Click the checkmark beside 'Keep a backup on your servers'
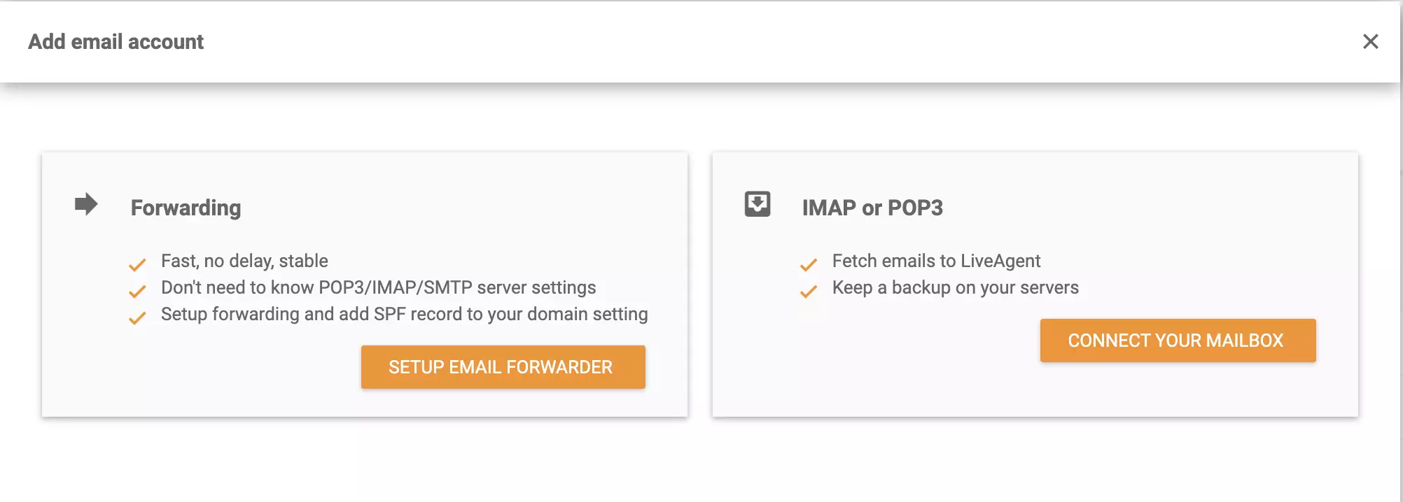The width and height of the screenshot is (1403, 502). click(809, 291)
